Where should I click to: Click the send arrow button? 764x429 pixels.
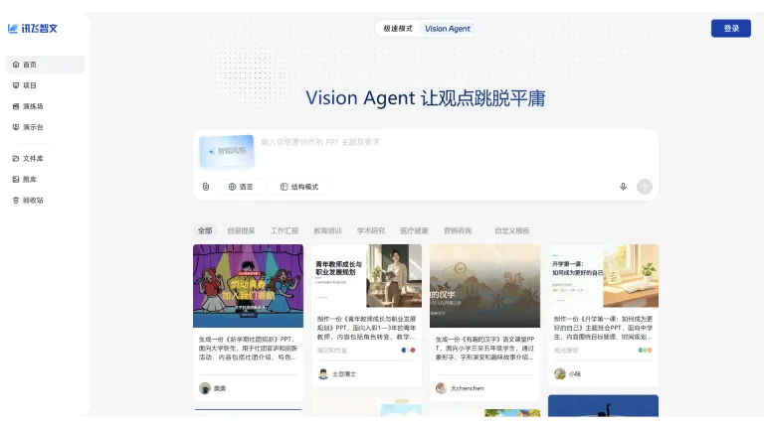(x=645, y=187)
